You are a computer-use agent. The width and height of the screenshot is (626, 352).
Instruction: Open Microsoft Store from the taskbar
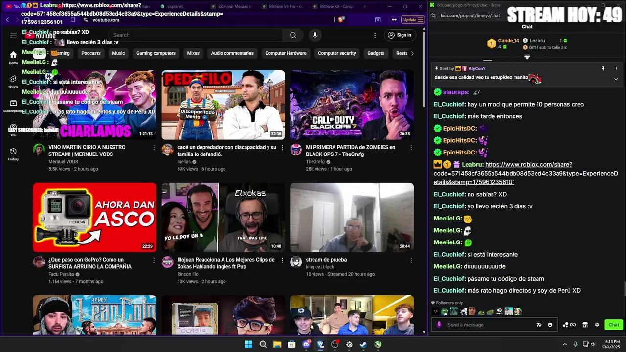click(291, 344)
